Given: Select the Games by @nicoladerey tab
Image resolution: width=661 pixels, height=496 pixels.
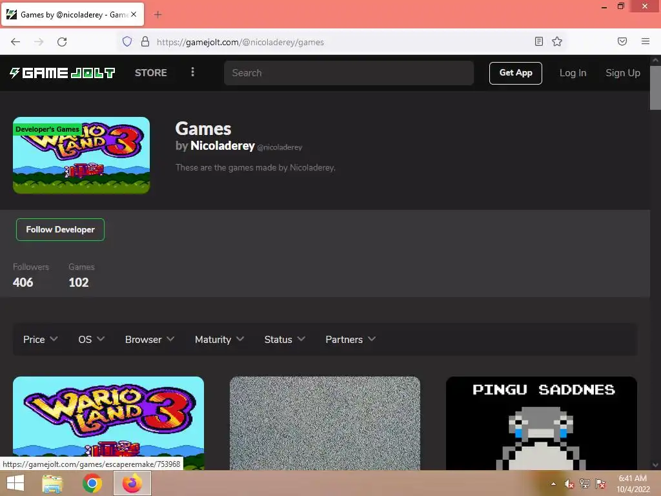Looking at the screenshot, I should [72, 15].
